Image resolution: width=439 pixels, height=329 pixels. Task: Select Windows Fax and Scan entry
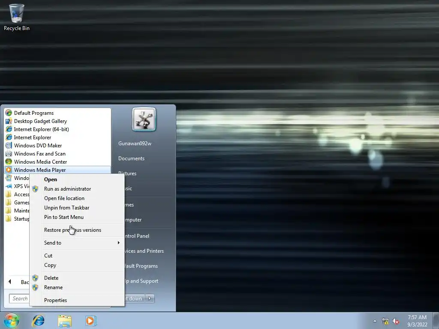coord(57,154)
